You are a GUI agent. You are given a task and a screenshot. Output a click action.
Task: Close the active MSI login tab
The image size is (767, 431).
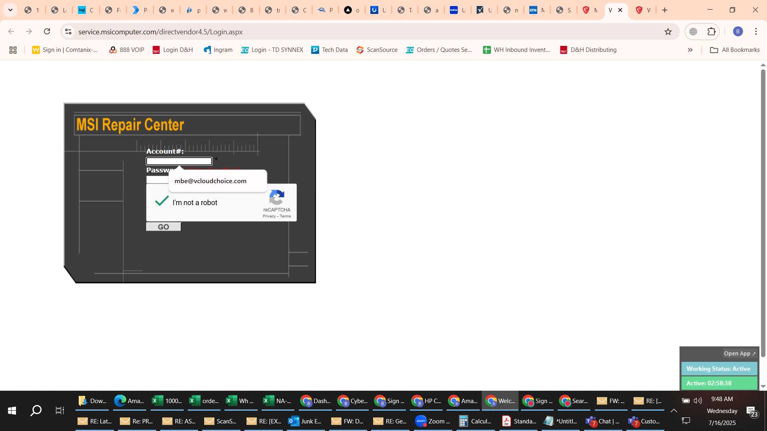[620, 10]
